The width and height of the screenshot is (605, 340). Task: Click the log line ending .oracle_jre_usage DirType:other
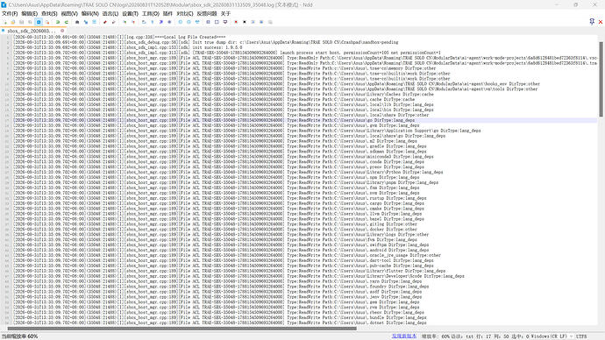click(227, 255)
